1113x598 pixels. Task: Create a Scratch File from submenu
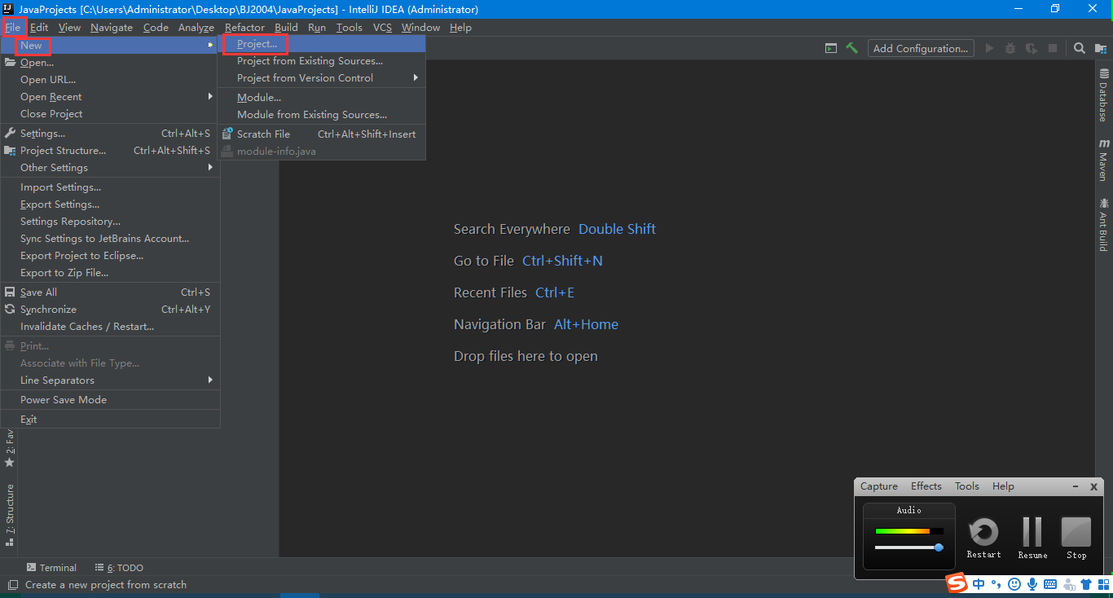tap(321, 134)
